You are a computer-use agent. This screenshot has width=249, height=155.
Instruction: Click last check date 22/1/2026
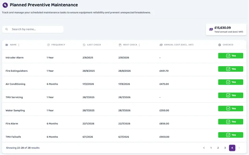(88, 124)
